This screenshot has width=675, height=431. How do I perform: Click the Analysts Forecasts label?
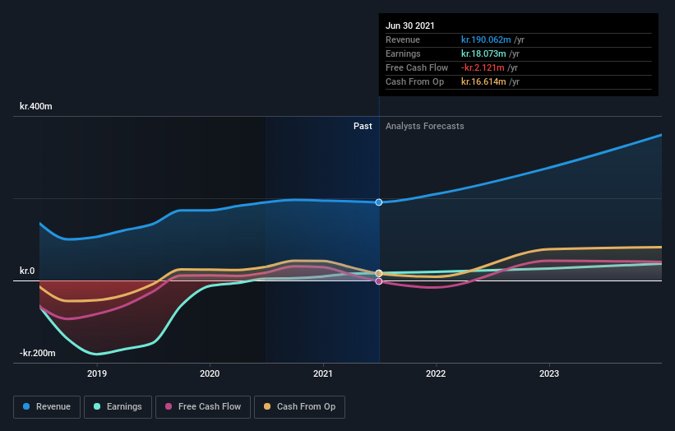(x=425, y=126)
